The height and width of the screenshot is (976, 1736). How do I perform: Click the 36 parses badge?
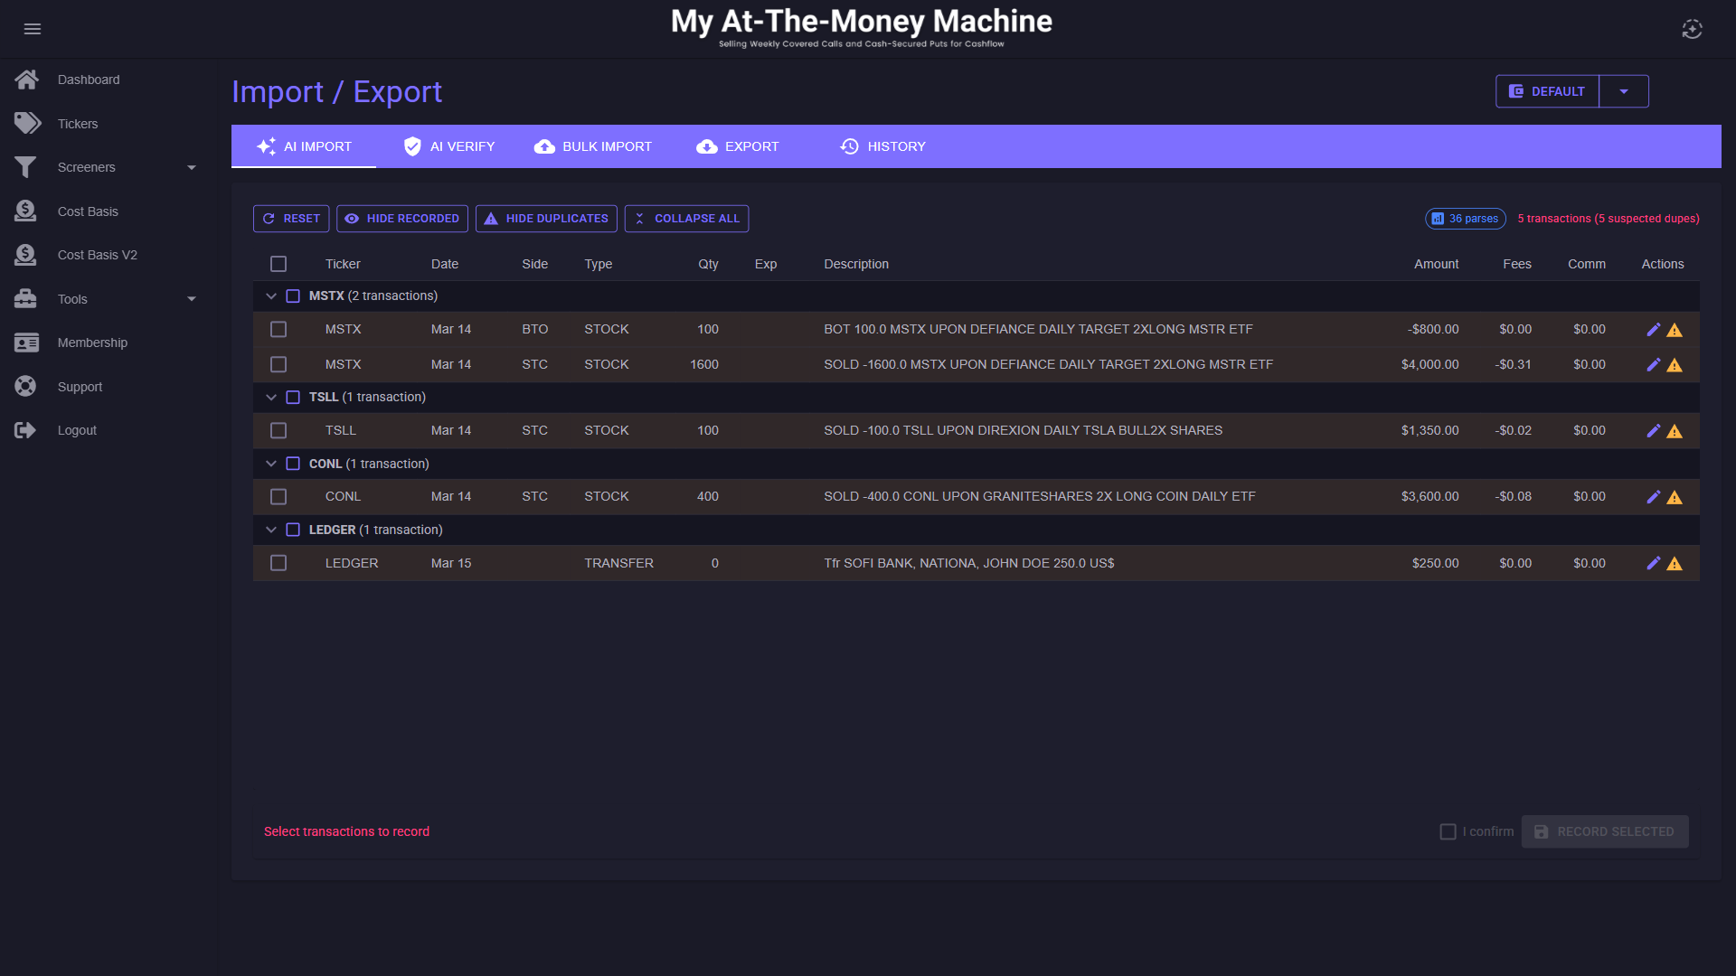(1465, 219)
